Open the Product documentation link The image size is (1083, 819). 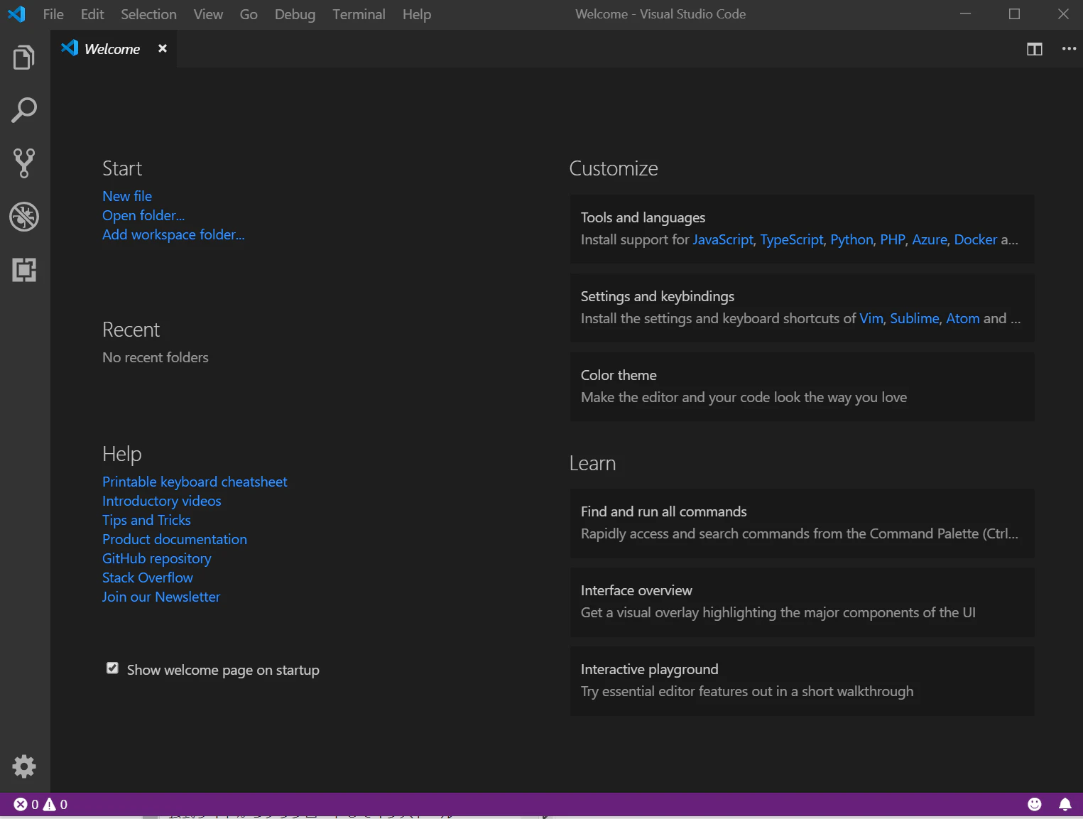click(x=175, y=539)
